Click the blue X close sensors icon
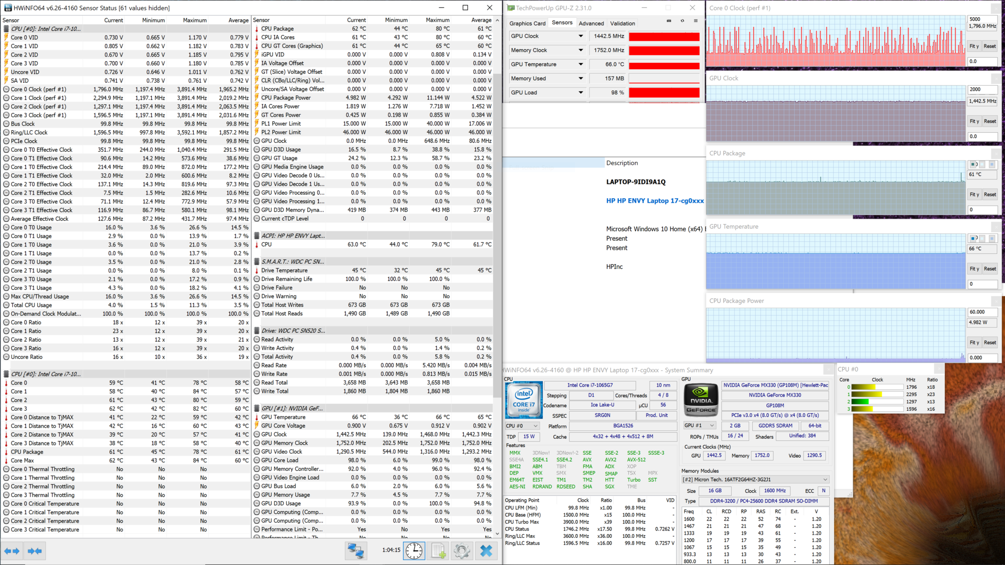The height and width of the screenshot is (565, 1005). pos(486,550)
